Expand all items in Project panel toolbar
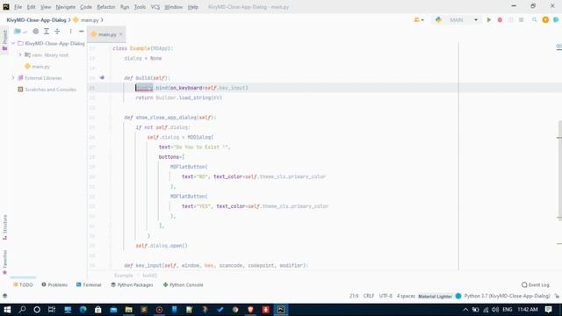The image size is (562, 316). (47, 32)
